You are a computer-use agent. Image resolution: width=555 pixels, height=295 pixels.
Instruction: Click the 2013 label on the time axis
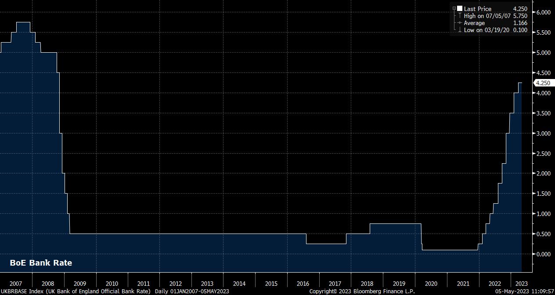[207, 284]
